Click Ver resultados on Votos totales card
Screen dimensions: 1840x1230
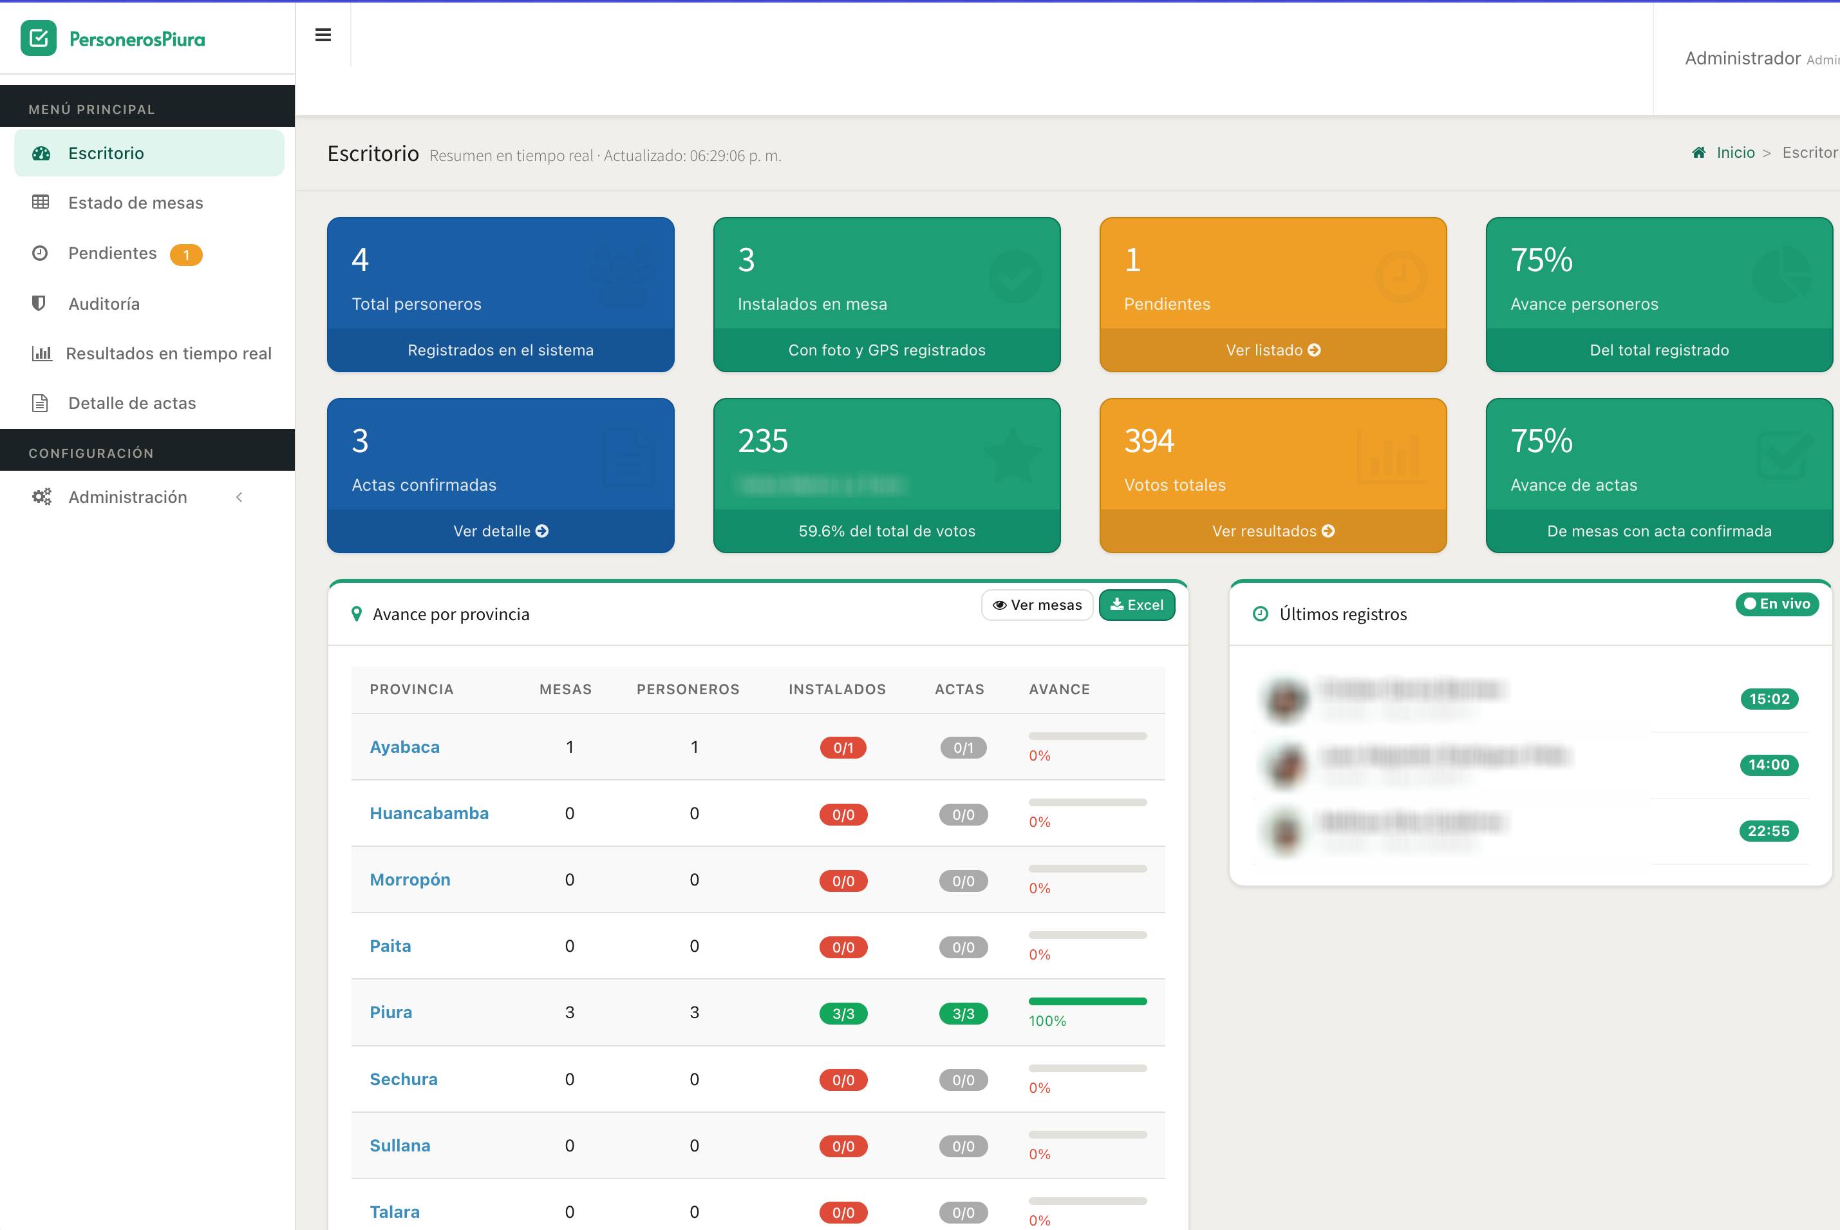1273,531
